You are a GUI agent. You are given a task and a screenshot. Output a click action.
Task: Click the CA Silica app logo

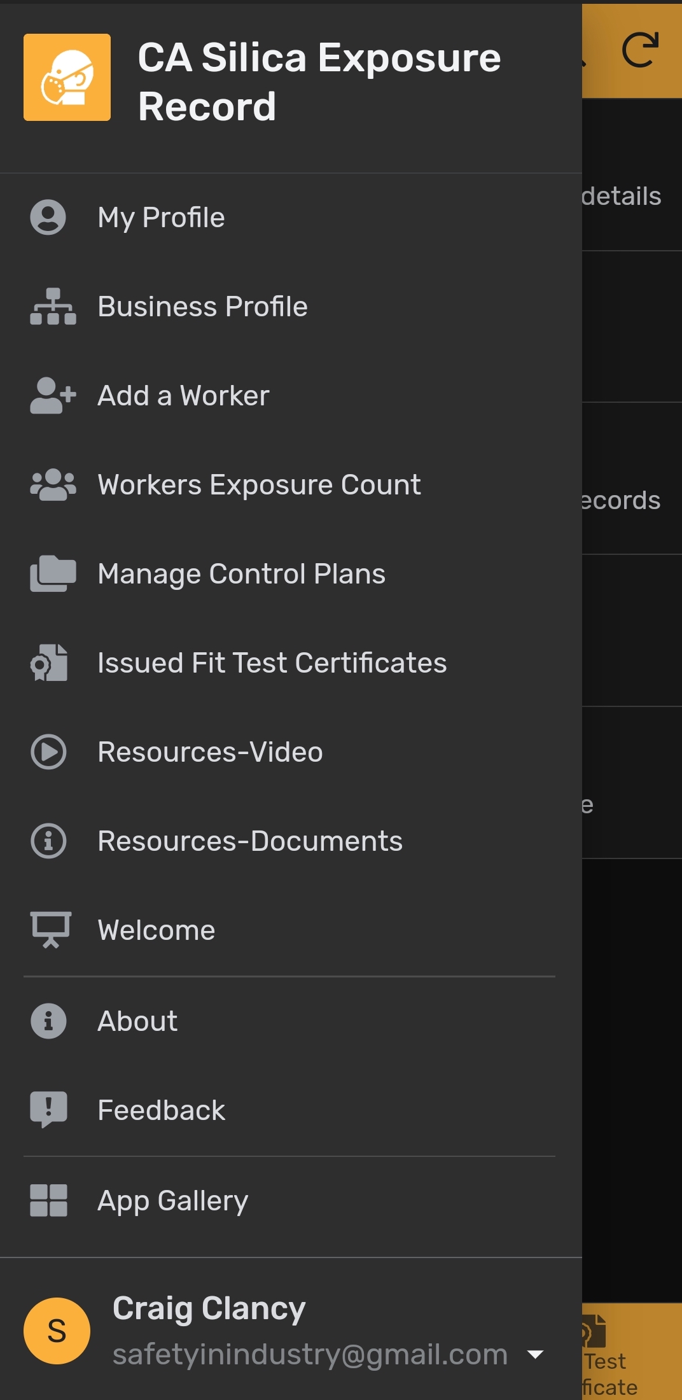67,78
